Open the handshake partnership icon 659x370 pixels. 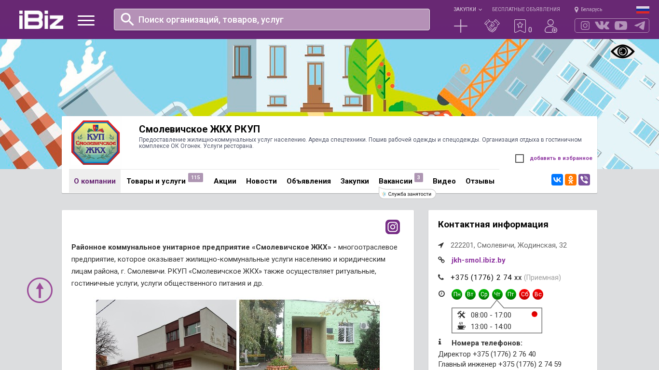[492, 26]
